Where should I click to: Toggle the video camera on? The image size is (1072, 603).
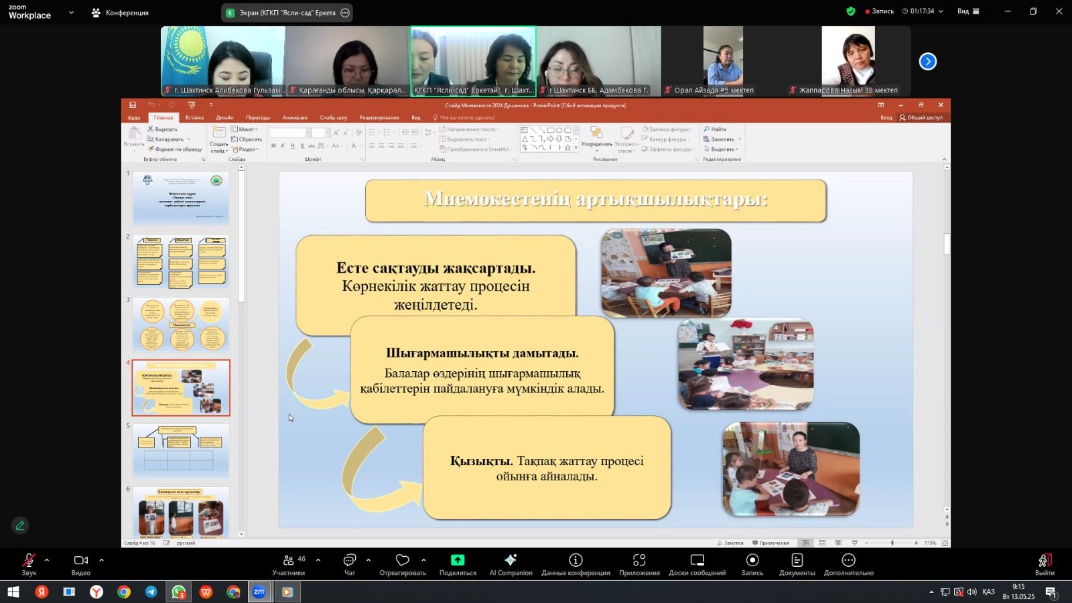[81, 563]
